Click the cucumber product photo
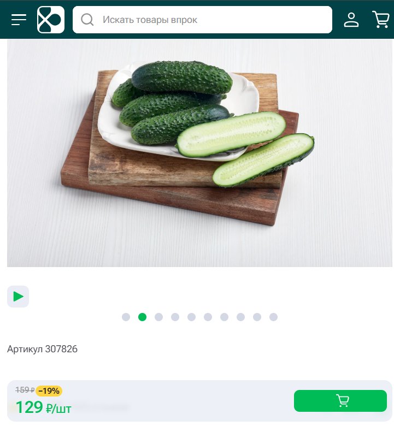 click(x=199, y=153)
